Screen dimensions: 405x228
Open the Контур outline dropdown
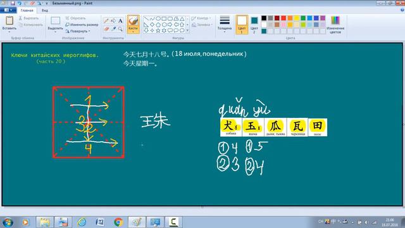pyautogui.click(x=201, y=18)
